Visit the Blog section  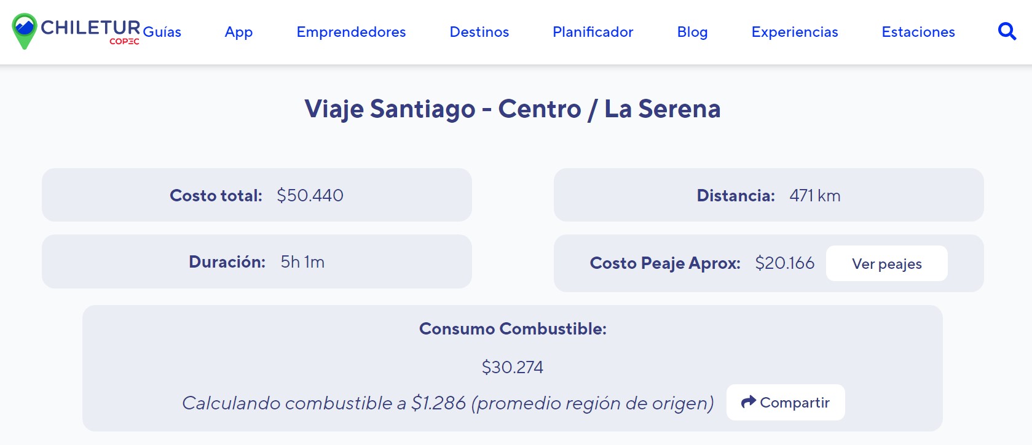click(x=692, y=32)
